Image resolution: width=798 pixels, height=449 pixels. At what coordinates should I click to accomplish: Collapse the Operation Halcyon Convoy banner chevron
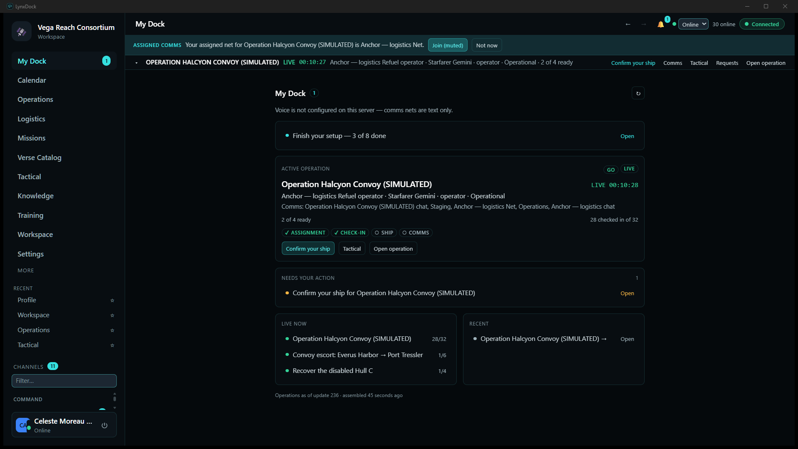tap(136, 63)
